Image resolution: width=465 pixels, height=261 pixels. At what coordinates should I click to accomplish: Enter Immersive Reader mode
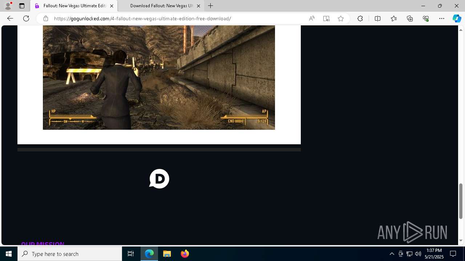pos(326,18)
